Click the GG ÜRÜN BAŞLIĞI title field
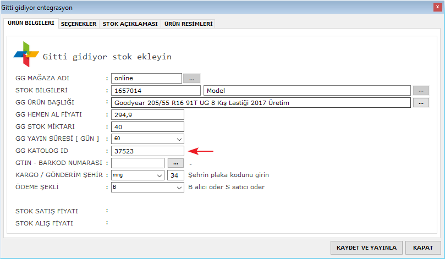Viewport: 445px width, 259px height. (x=261, y=103)
